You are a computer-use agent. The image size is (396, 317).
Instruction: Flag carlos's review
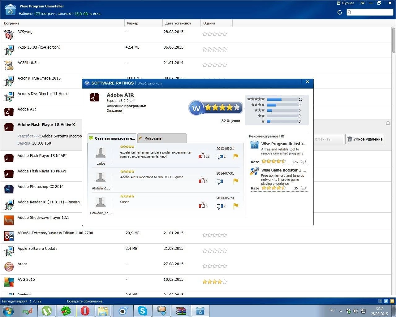pos(236,156)
